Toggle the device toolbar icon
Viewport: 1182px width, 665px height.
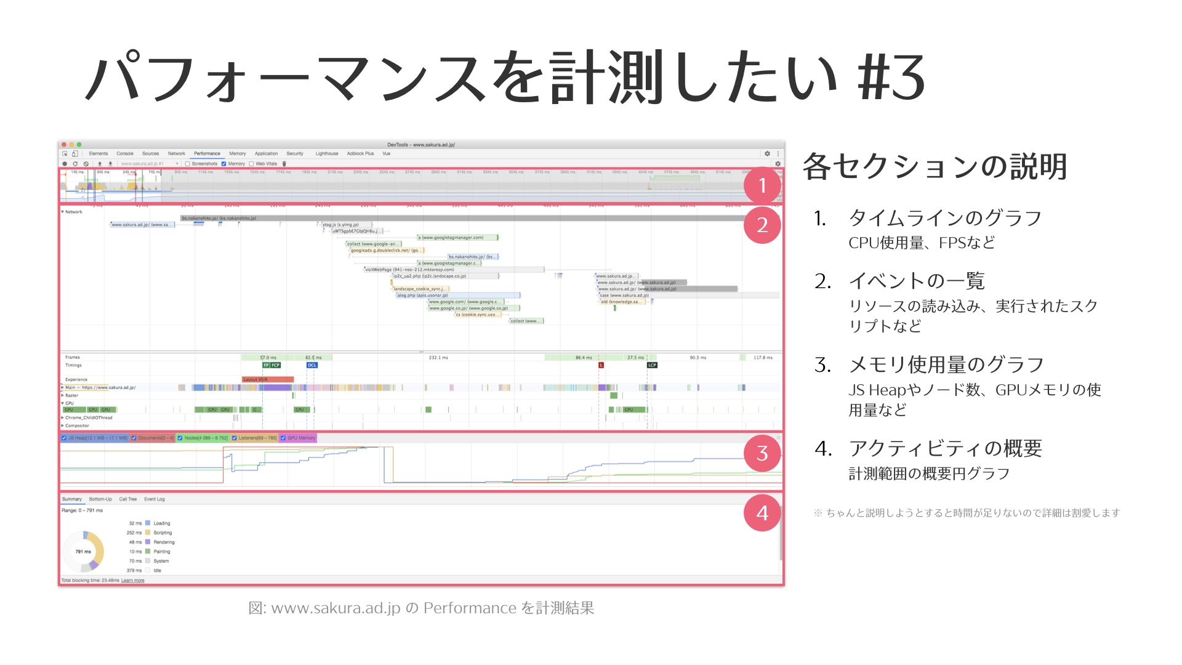(x=74, y=154)
